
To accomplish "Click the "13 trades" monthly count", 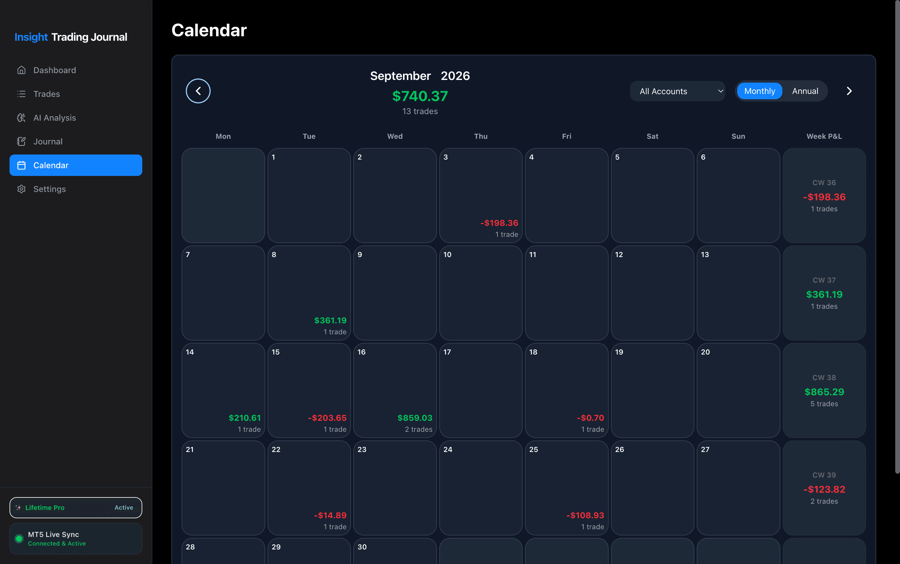I will (x=420, y=111).
